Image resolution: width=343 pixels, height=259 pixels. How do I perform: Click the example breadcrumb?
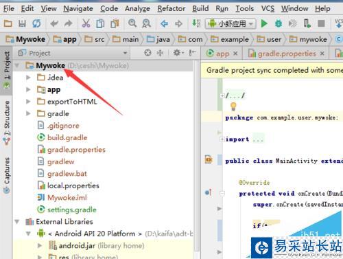pyautogui.click(x=230, y=39)
